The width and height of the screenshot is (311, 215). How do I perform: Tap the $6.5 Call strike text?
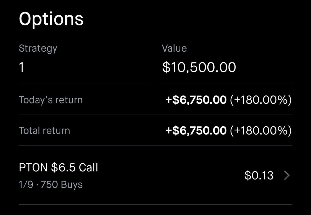tap(75, 168)
